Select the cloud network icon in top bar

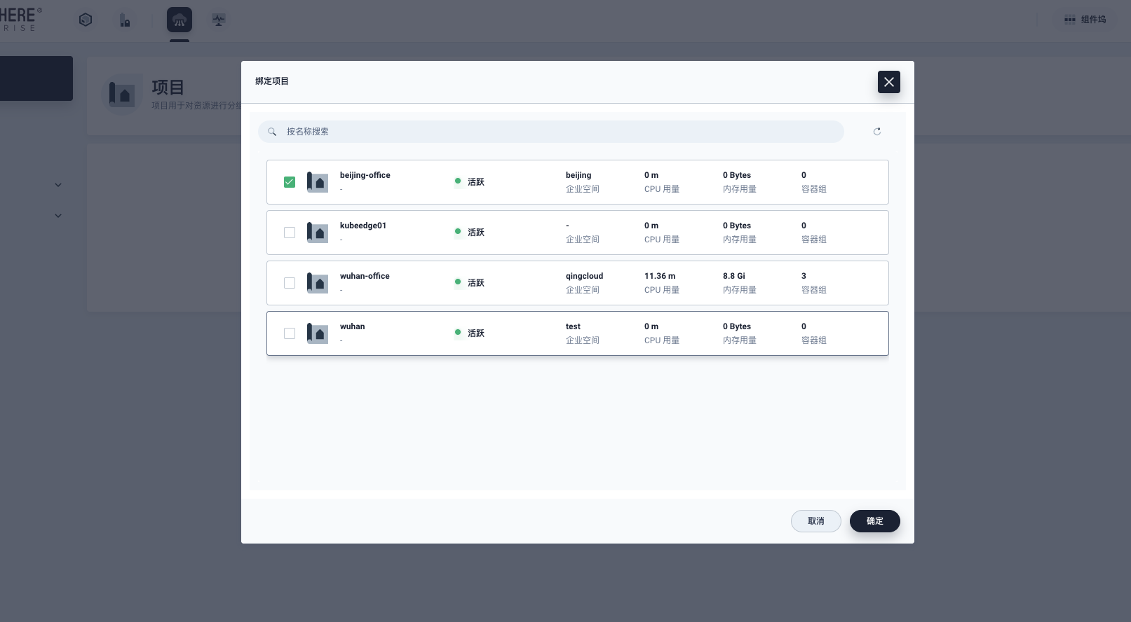point(180,20)
